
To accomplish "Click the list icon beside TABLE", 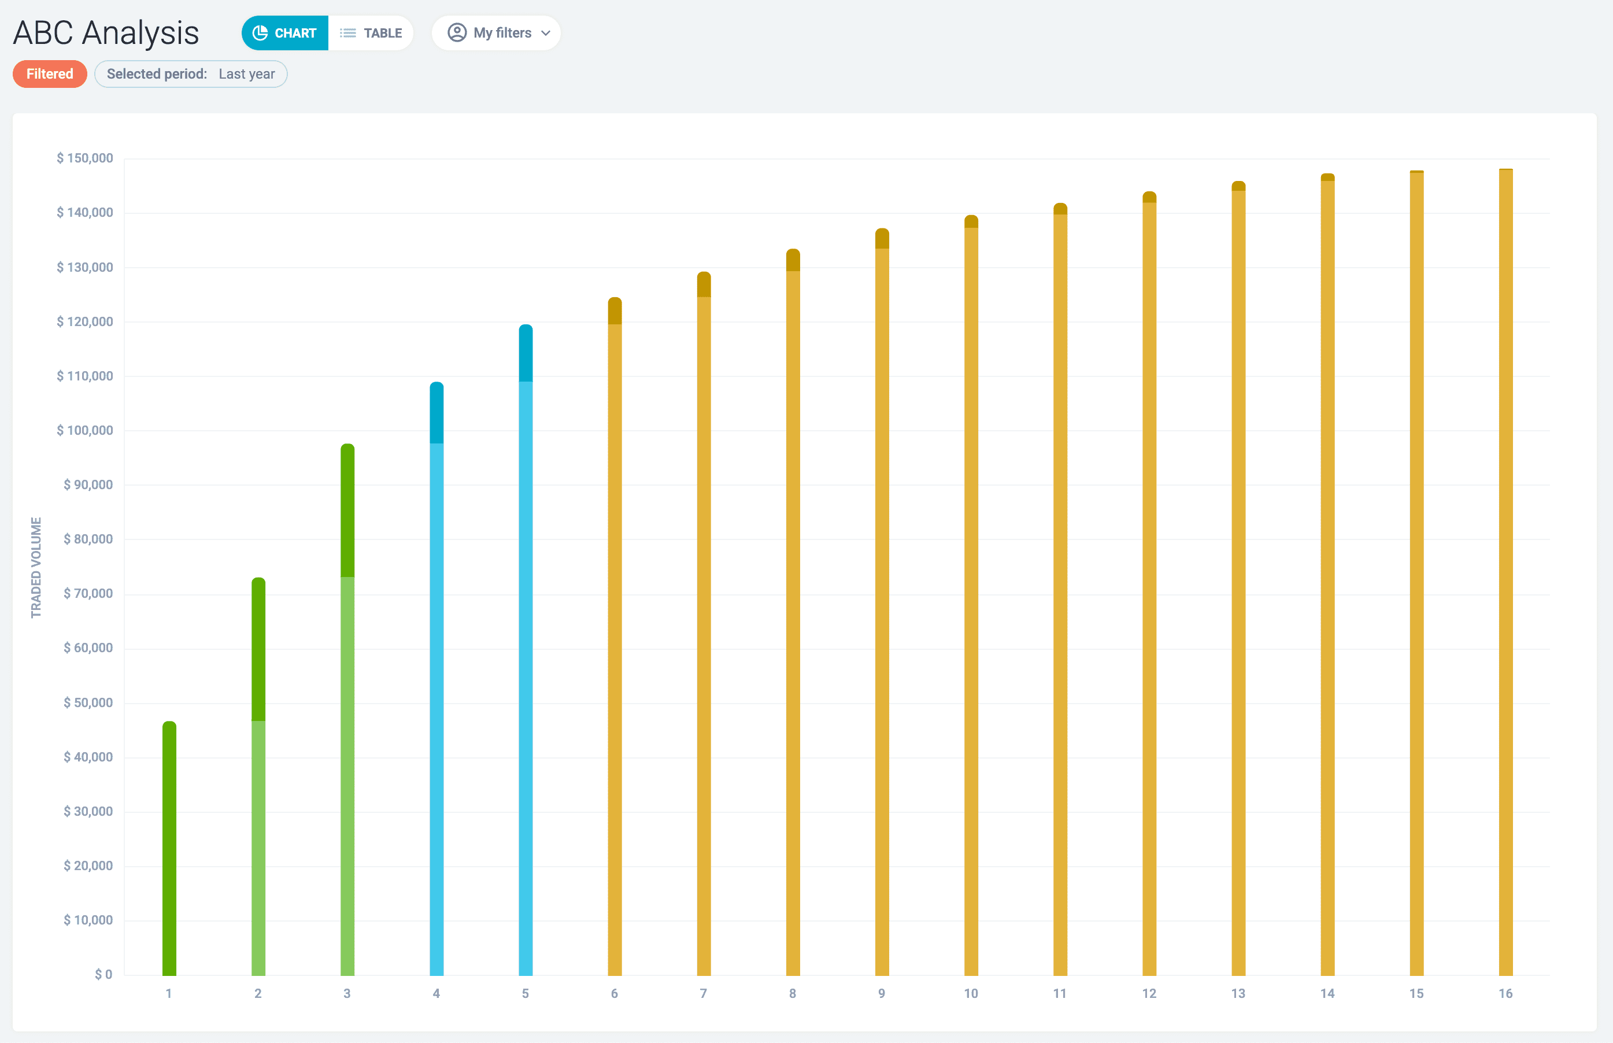I will (347, 33).
